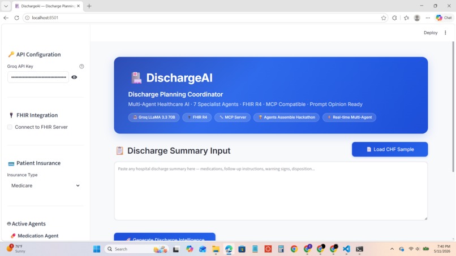Open the browser profile avatar

tap(417, 18)
